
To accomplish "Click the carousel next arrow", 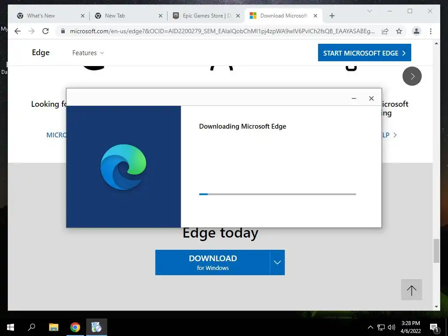I will (412, 76).
